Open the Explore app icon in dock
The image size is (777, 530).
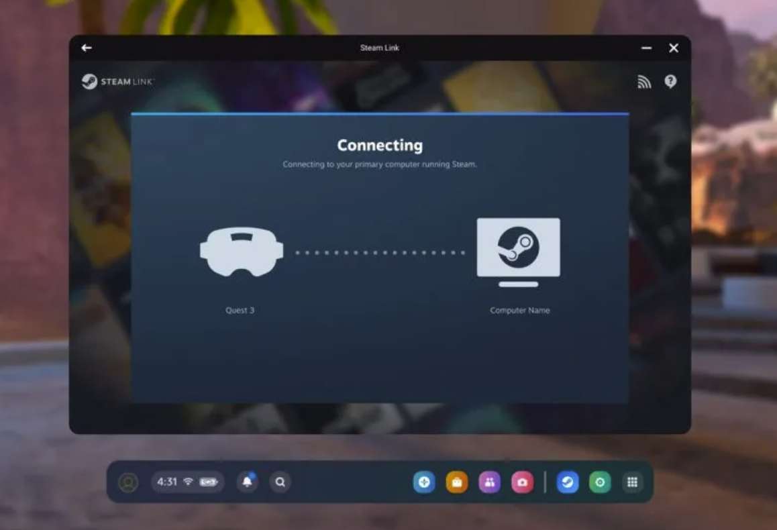click(x=424, y=482)
